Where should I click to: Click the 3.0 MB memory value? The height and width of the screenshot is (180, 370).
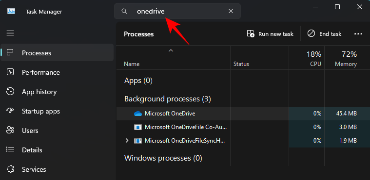[348, 128]
